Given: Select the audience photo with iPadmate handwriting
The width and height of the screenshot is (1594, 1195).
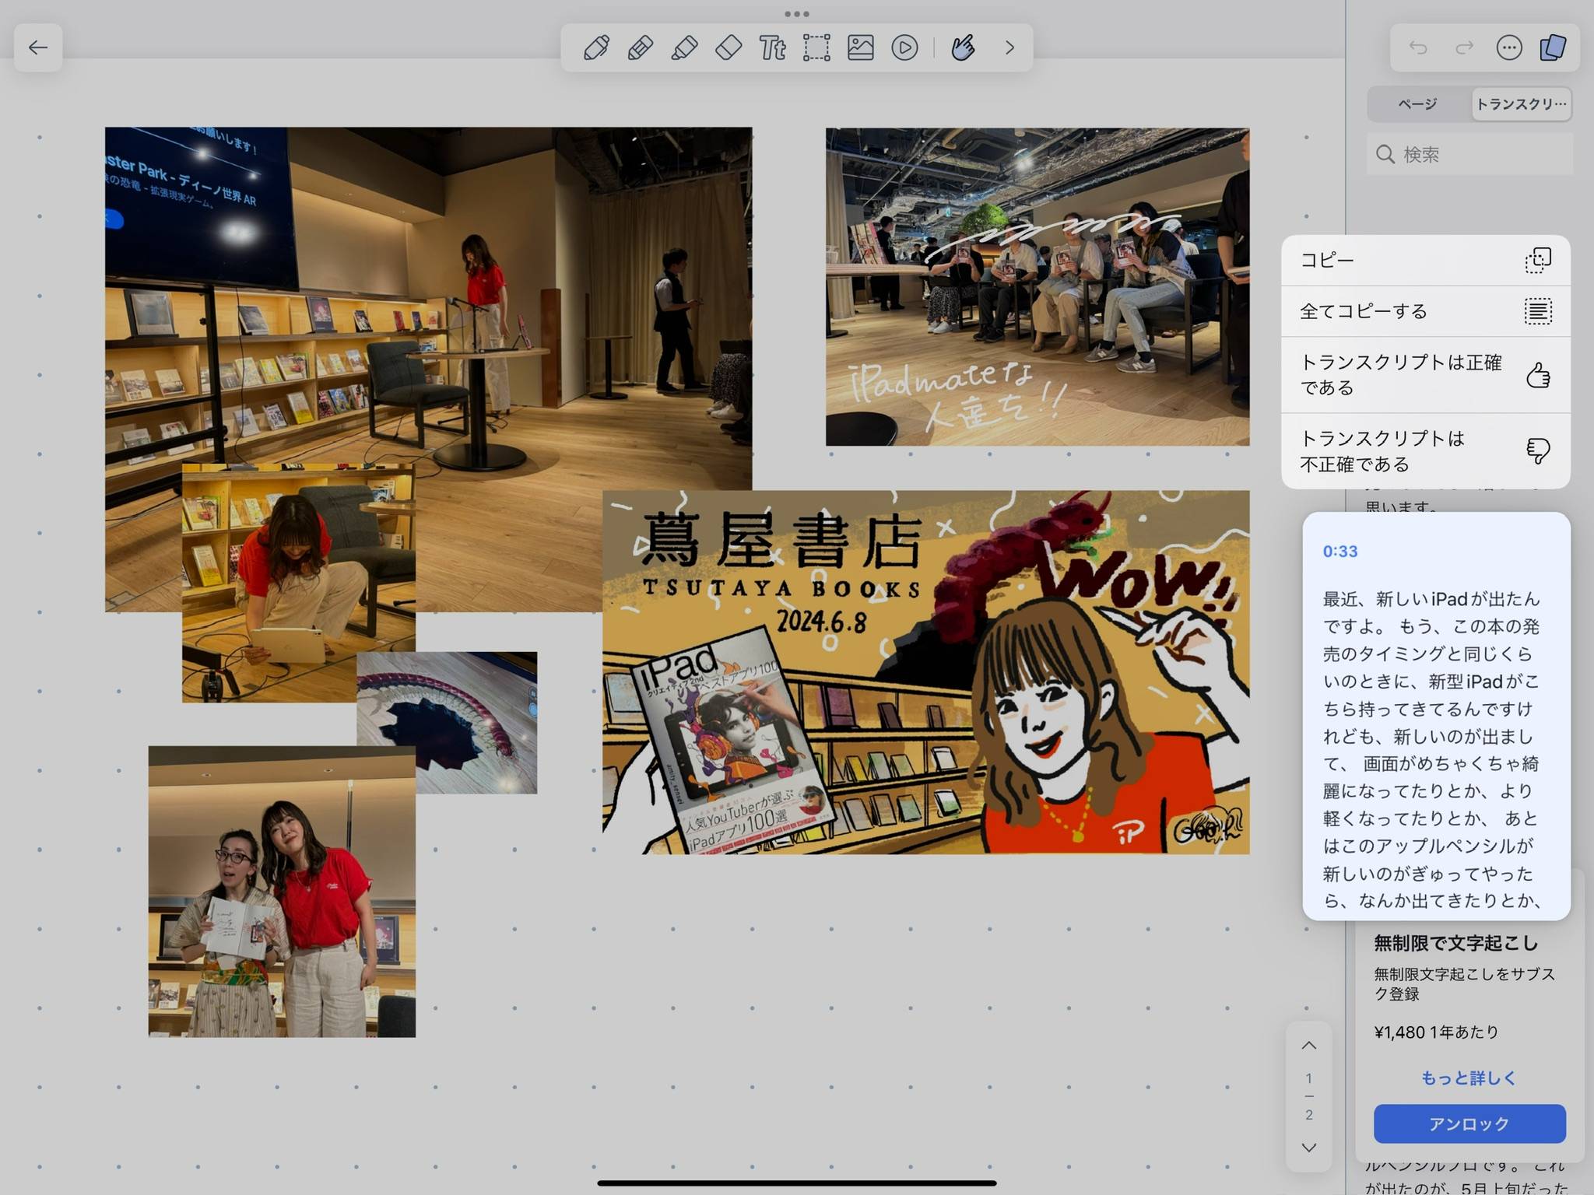Looking at the screenshot, I should 1038,287.
